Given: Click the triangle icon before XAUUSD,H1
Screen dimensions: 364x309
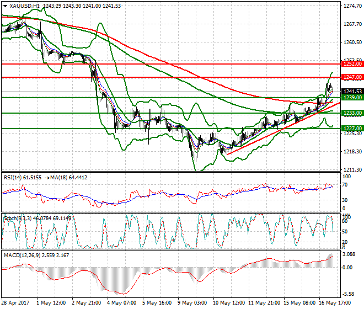Looking at the screenshot, I should (5, 6).
